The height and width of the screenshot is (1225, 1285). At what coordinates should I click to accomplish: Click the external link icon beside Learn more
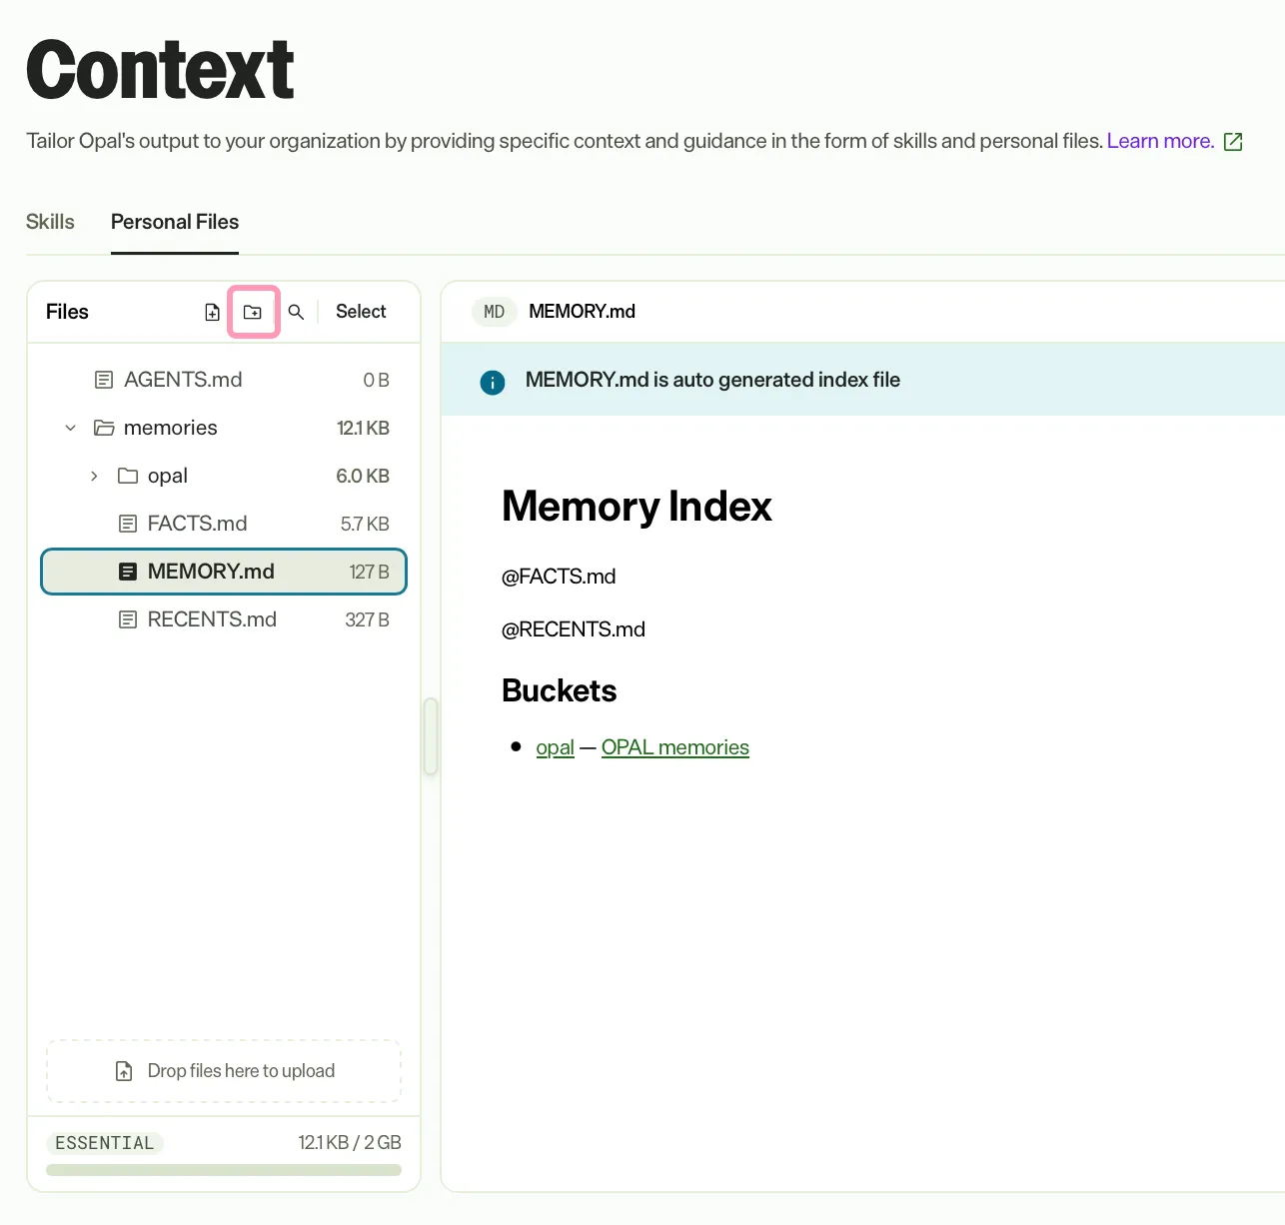point(1233,142)
